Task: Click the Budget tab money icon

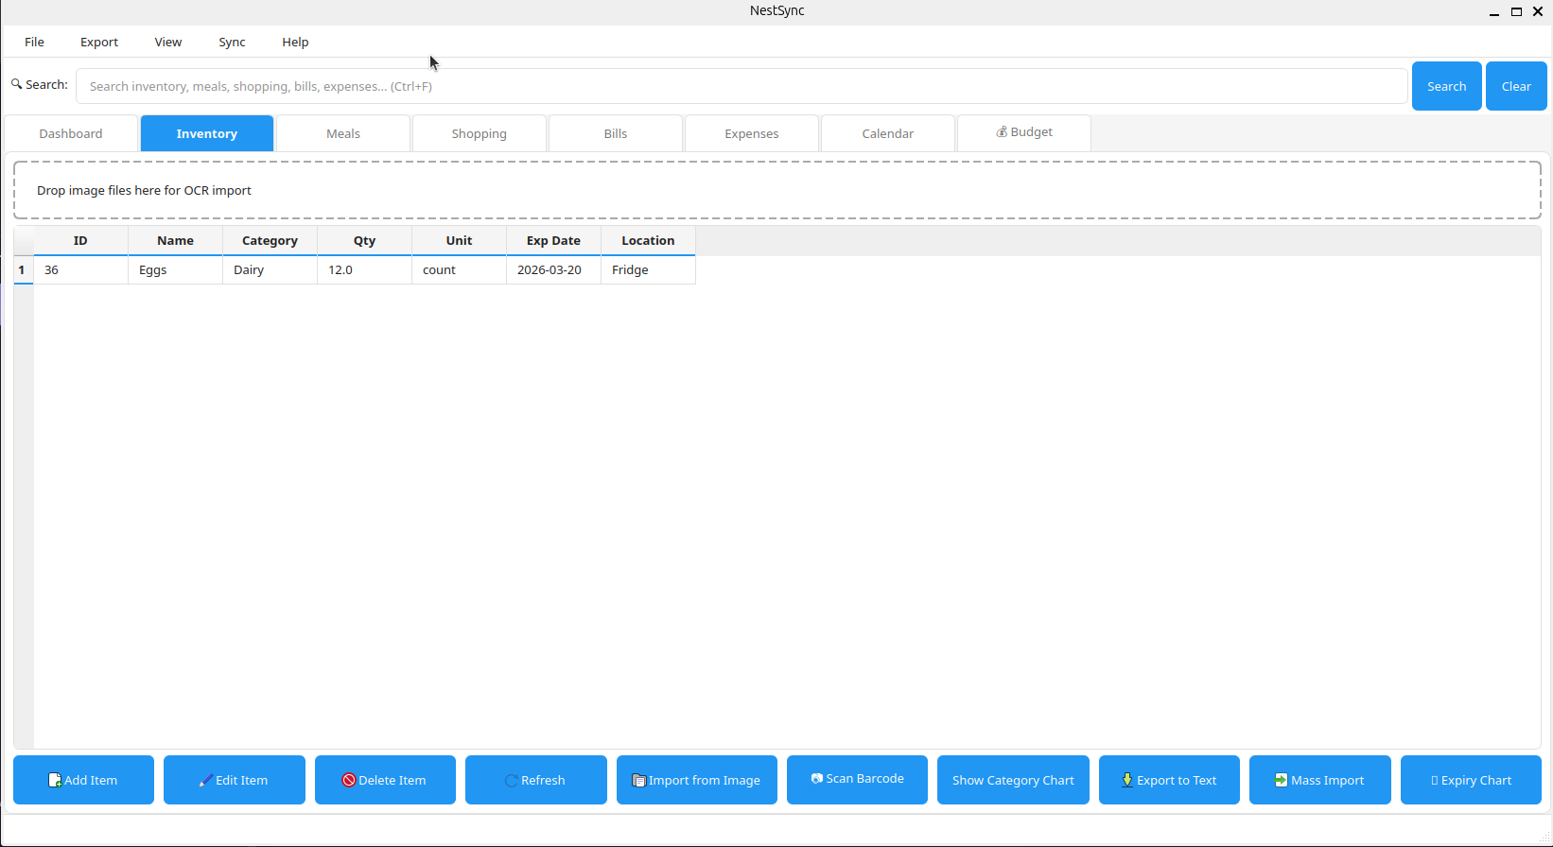Action: click(x=1002, y=132)
